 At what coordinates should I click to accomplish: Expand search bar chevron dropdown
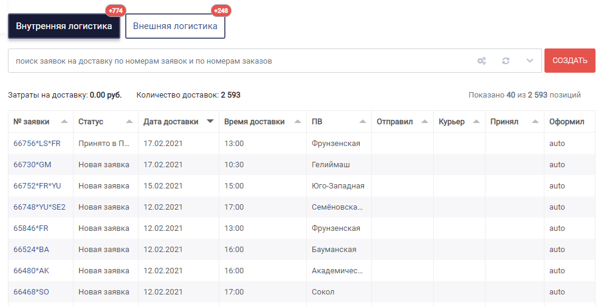(x=530, y=61)
